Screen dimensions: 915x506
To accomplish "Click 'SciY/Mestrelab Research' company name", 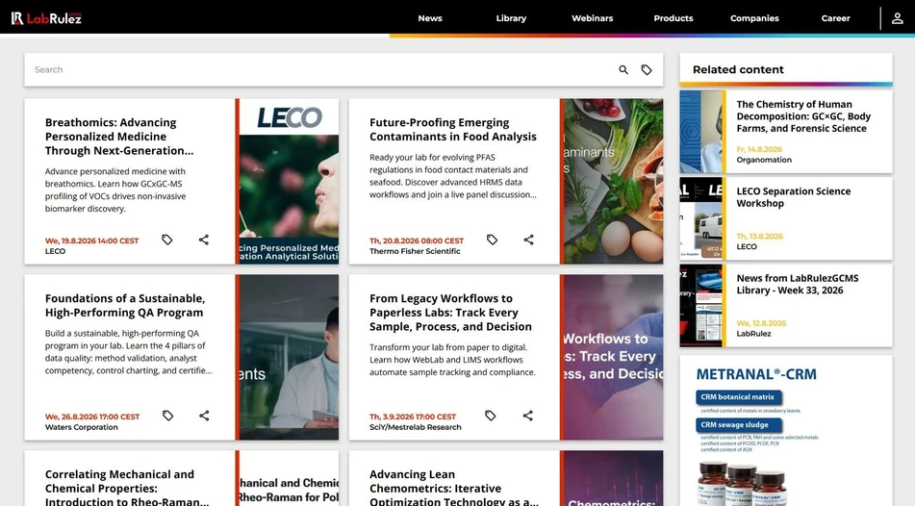I will pyautogui.click(x=416, y=427).
